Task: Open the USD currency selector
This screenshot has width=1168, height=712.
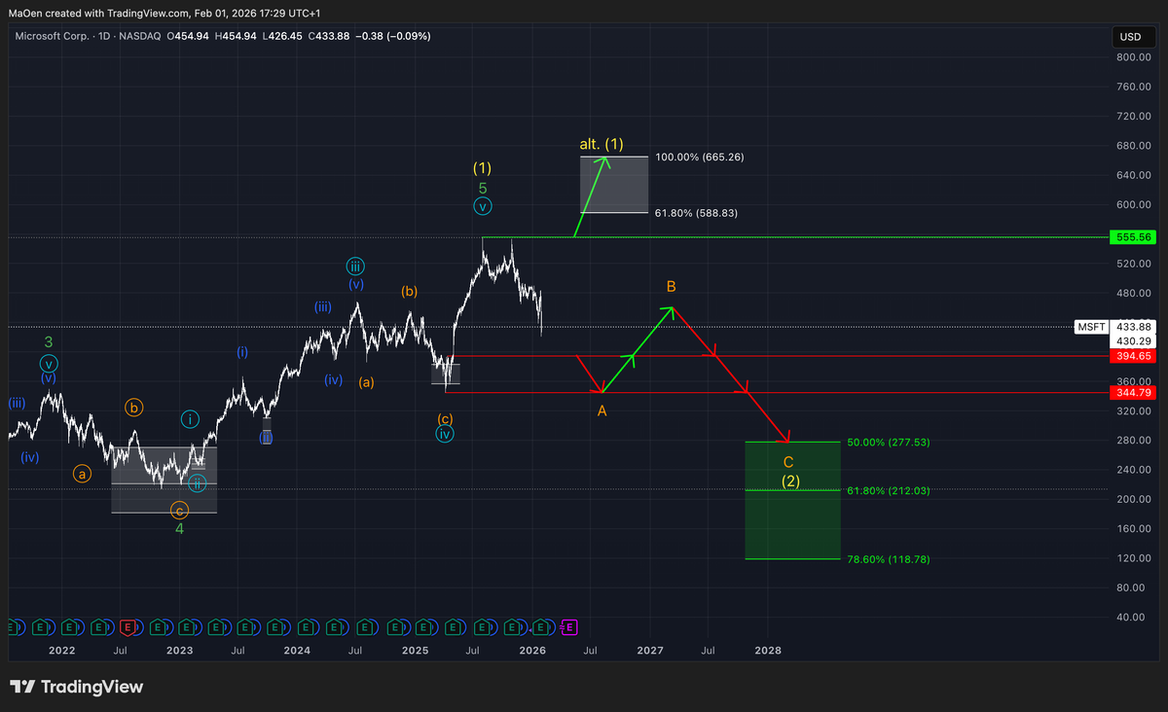Action: point(1135,36)
